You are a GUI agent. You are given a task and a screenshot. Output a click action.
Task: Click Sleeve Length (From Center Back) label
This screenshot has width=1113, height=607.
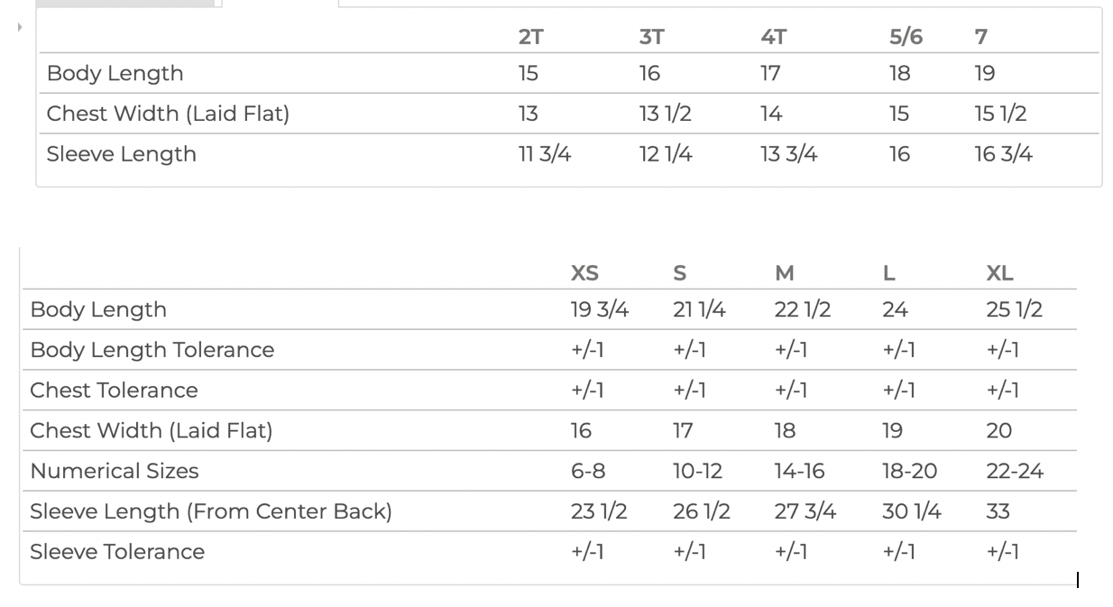pyautogui.click(x=211, y=511)
